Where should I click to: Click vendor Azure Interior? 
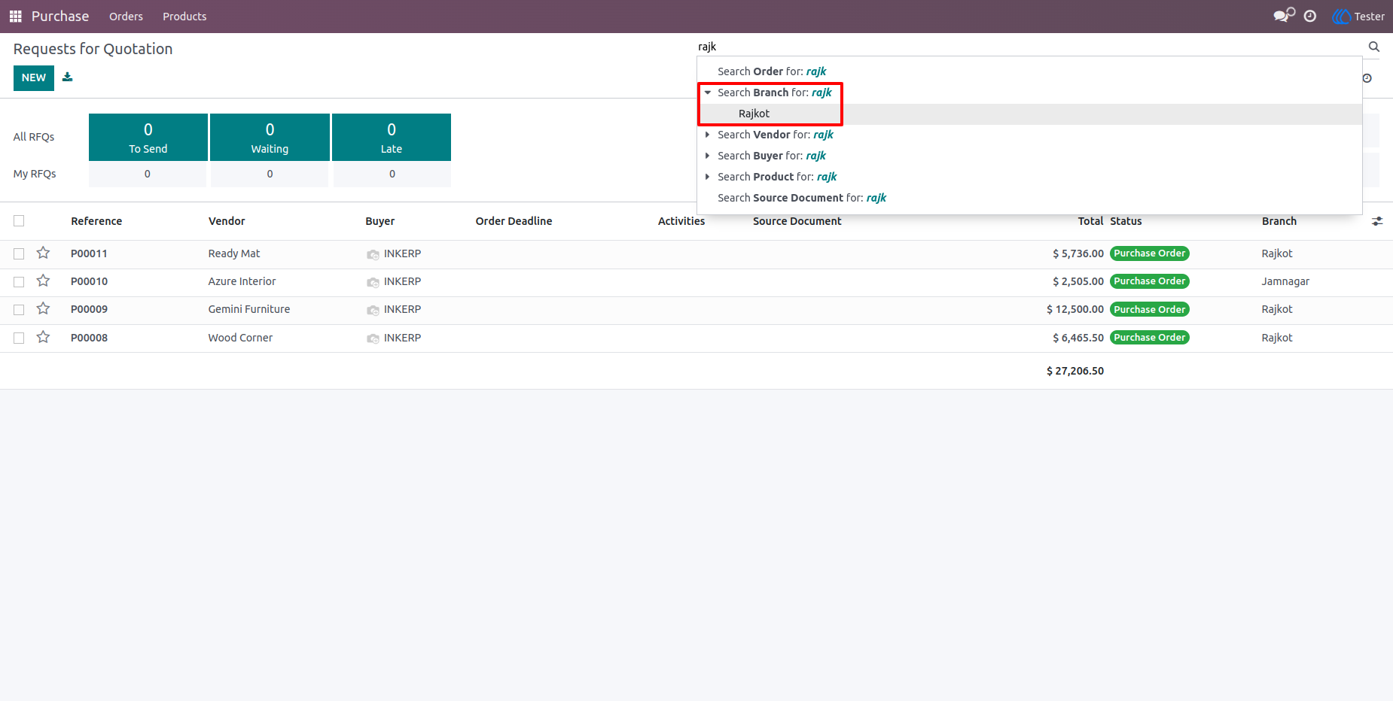pos(242,281)
